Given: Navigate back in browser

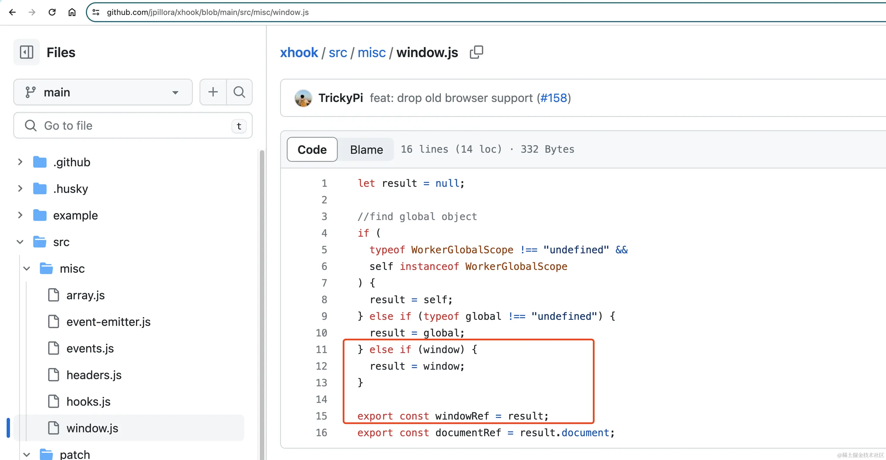Looking at the screenshot, I should point(12,12).
